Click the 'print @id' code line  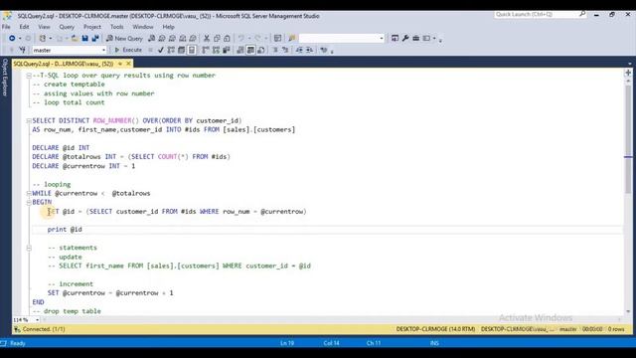click(x=65, y=230)
